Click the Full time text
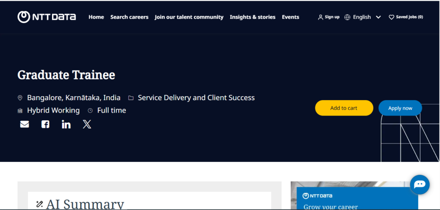This screenshot has height=210, width=440. tap(112, 110)
